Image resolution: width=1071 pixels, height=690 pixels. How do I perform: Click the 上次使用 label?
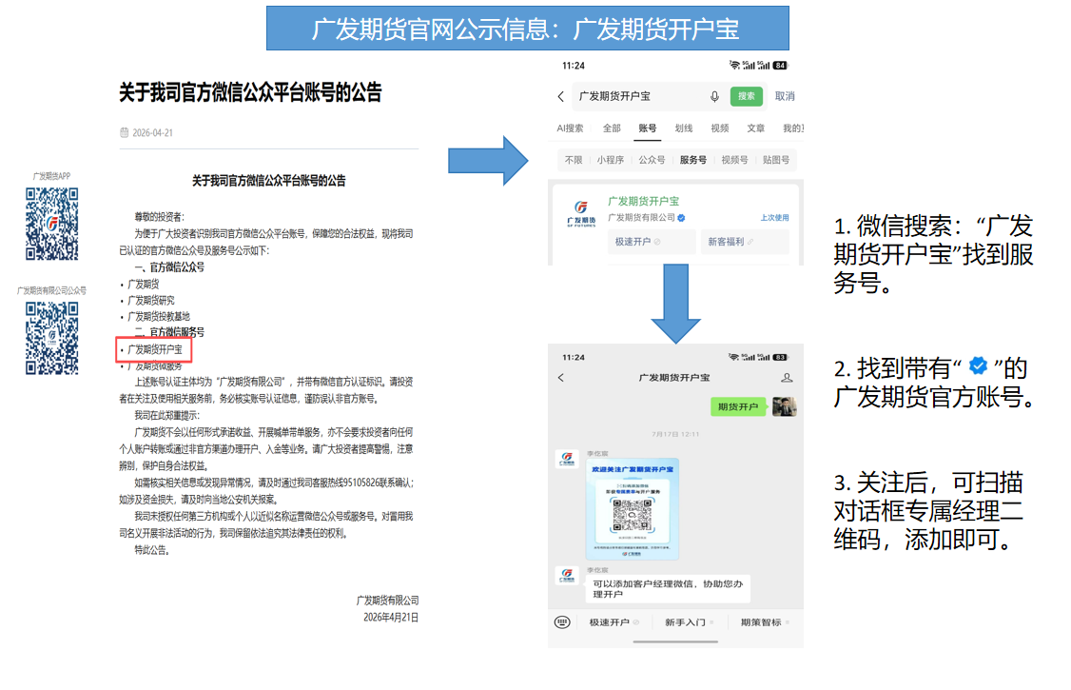coord(774,218)
